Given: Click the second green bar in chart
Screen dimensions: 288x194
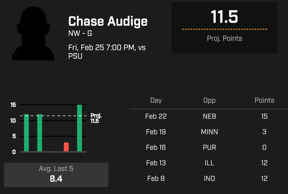Looking at the screenshot, I should point(40,133).
